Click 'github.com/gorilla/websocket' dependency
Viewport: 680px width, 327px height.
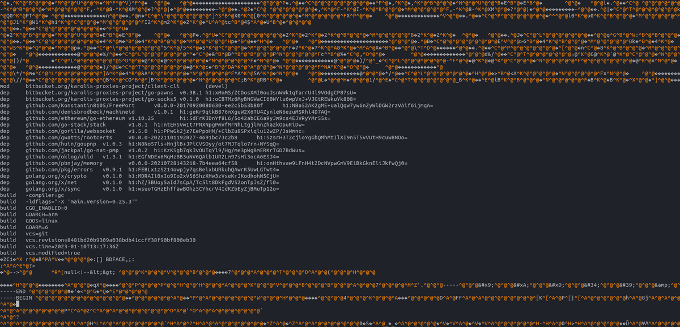71,131
